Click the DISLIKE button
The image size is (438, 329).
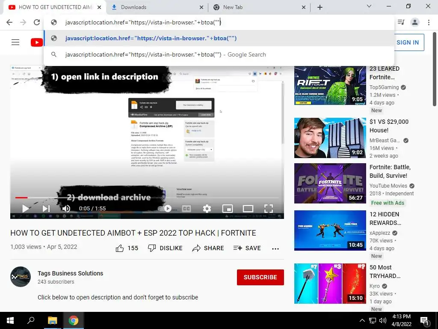pos(165,248)
